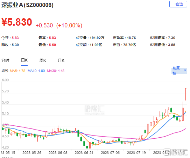The image size is (190, 158).
Task: Click the 52周最高 value 7.36
Action: pyautogui.click(x=171, y=38)
